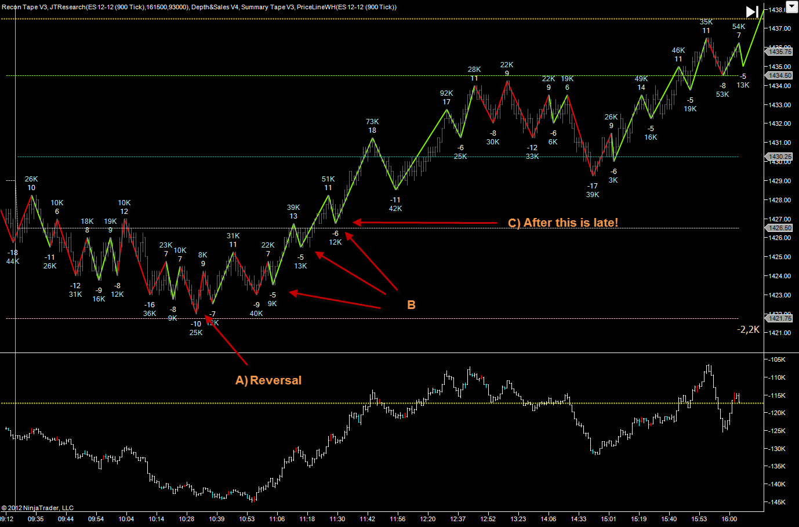Click the 10:28 time axis label
The height and width of the screenshot is (527, 799).
pyautogui.click(x=187, y=519)
